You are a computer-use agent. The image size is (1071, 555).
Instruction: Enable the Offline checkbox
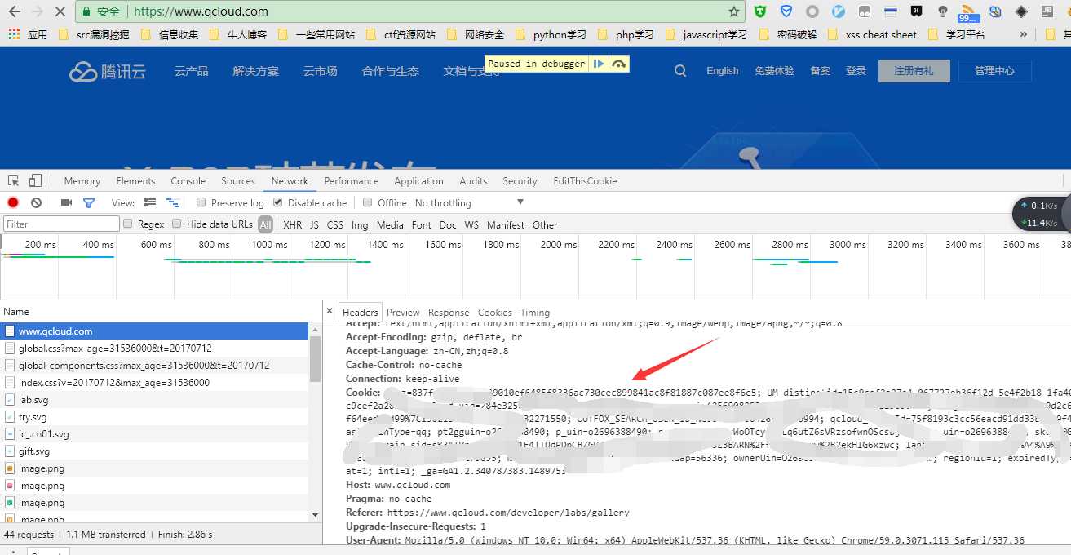coord(368,202)
